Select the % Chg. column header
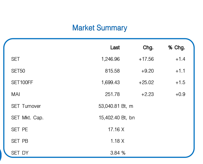 pos(177,48)
